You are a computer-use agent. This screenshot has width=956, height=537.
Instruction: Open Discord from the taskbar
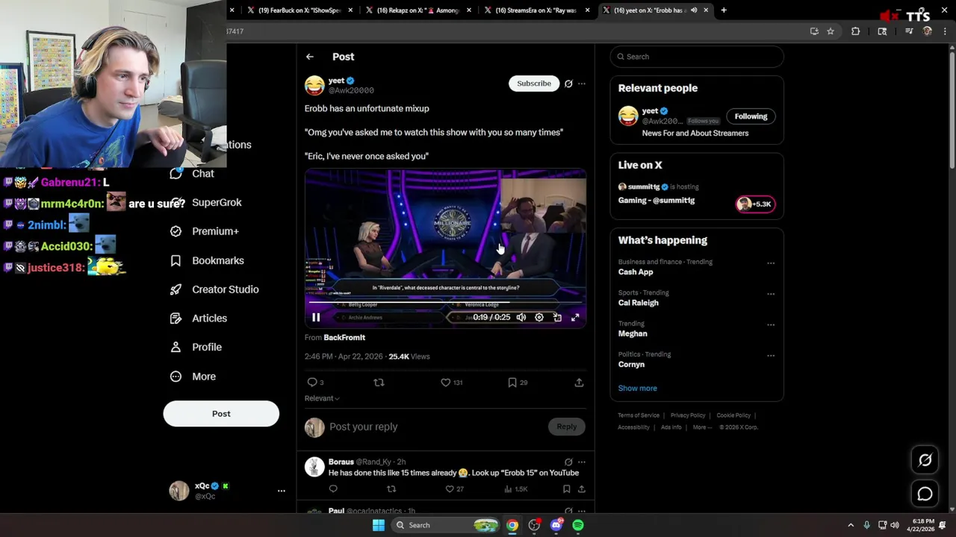pyautogui.click(x=556, y=525)
